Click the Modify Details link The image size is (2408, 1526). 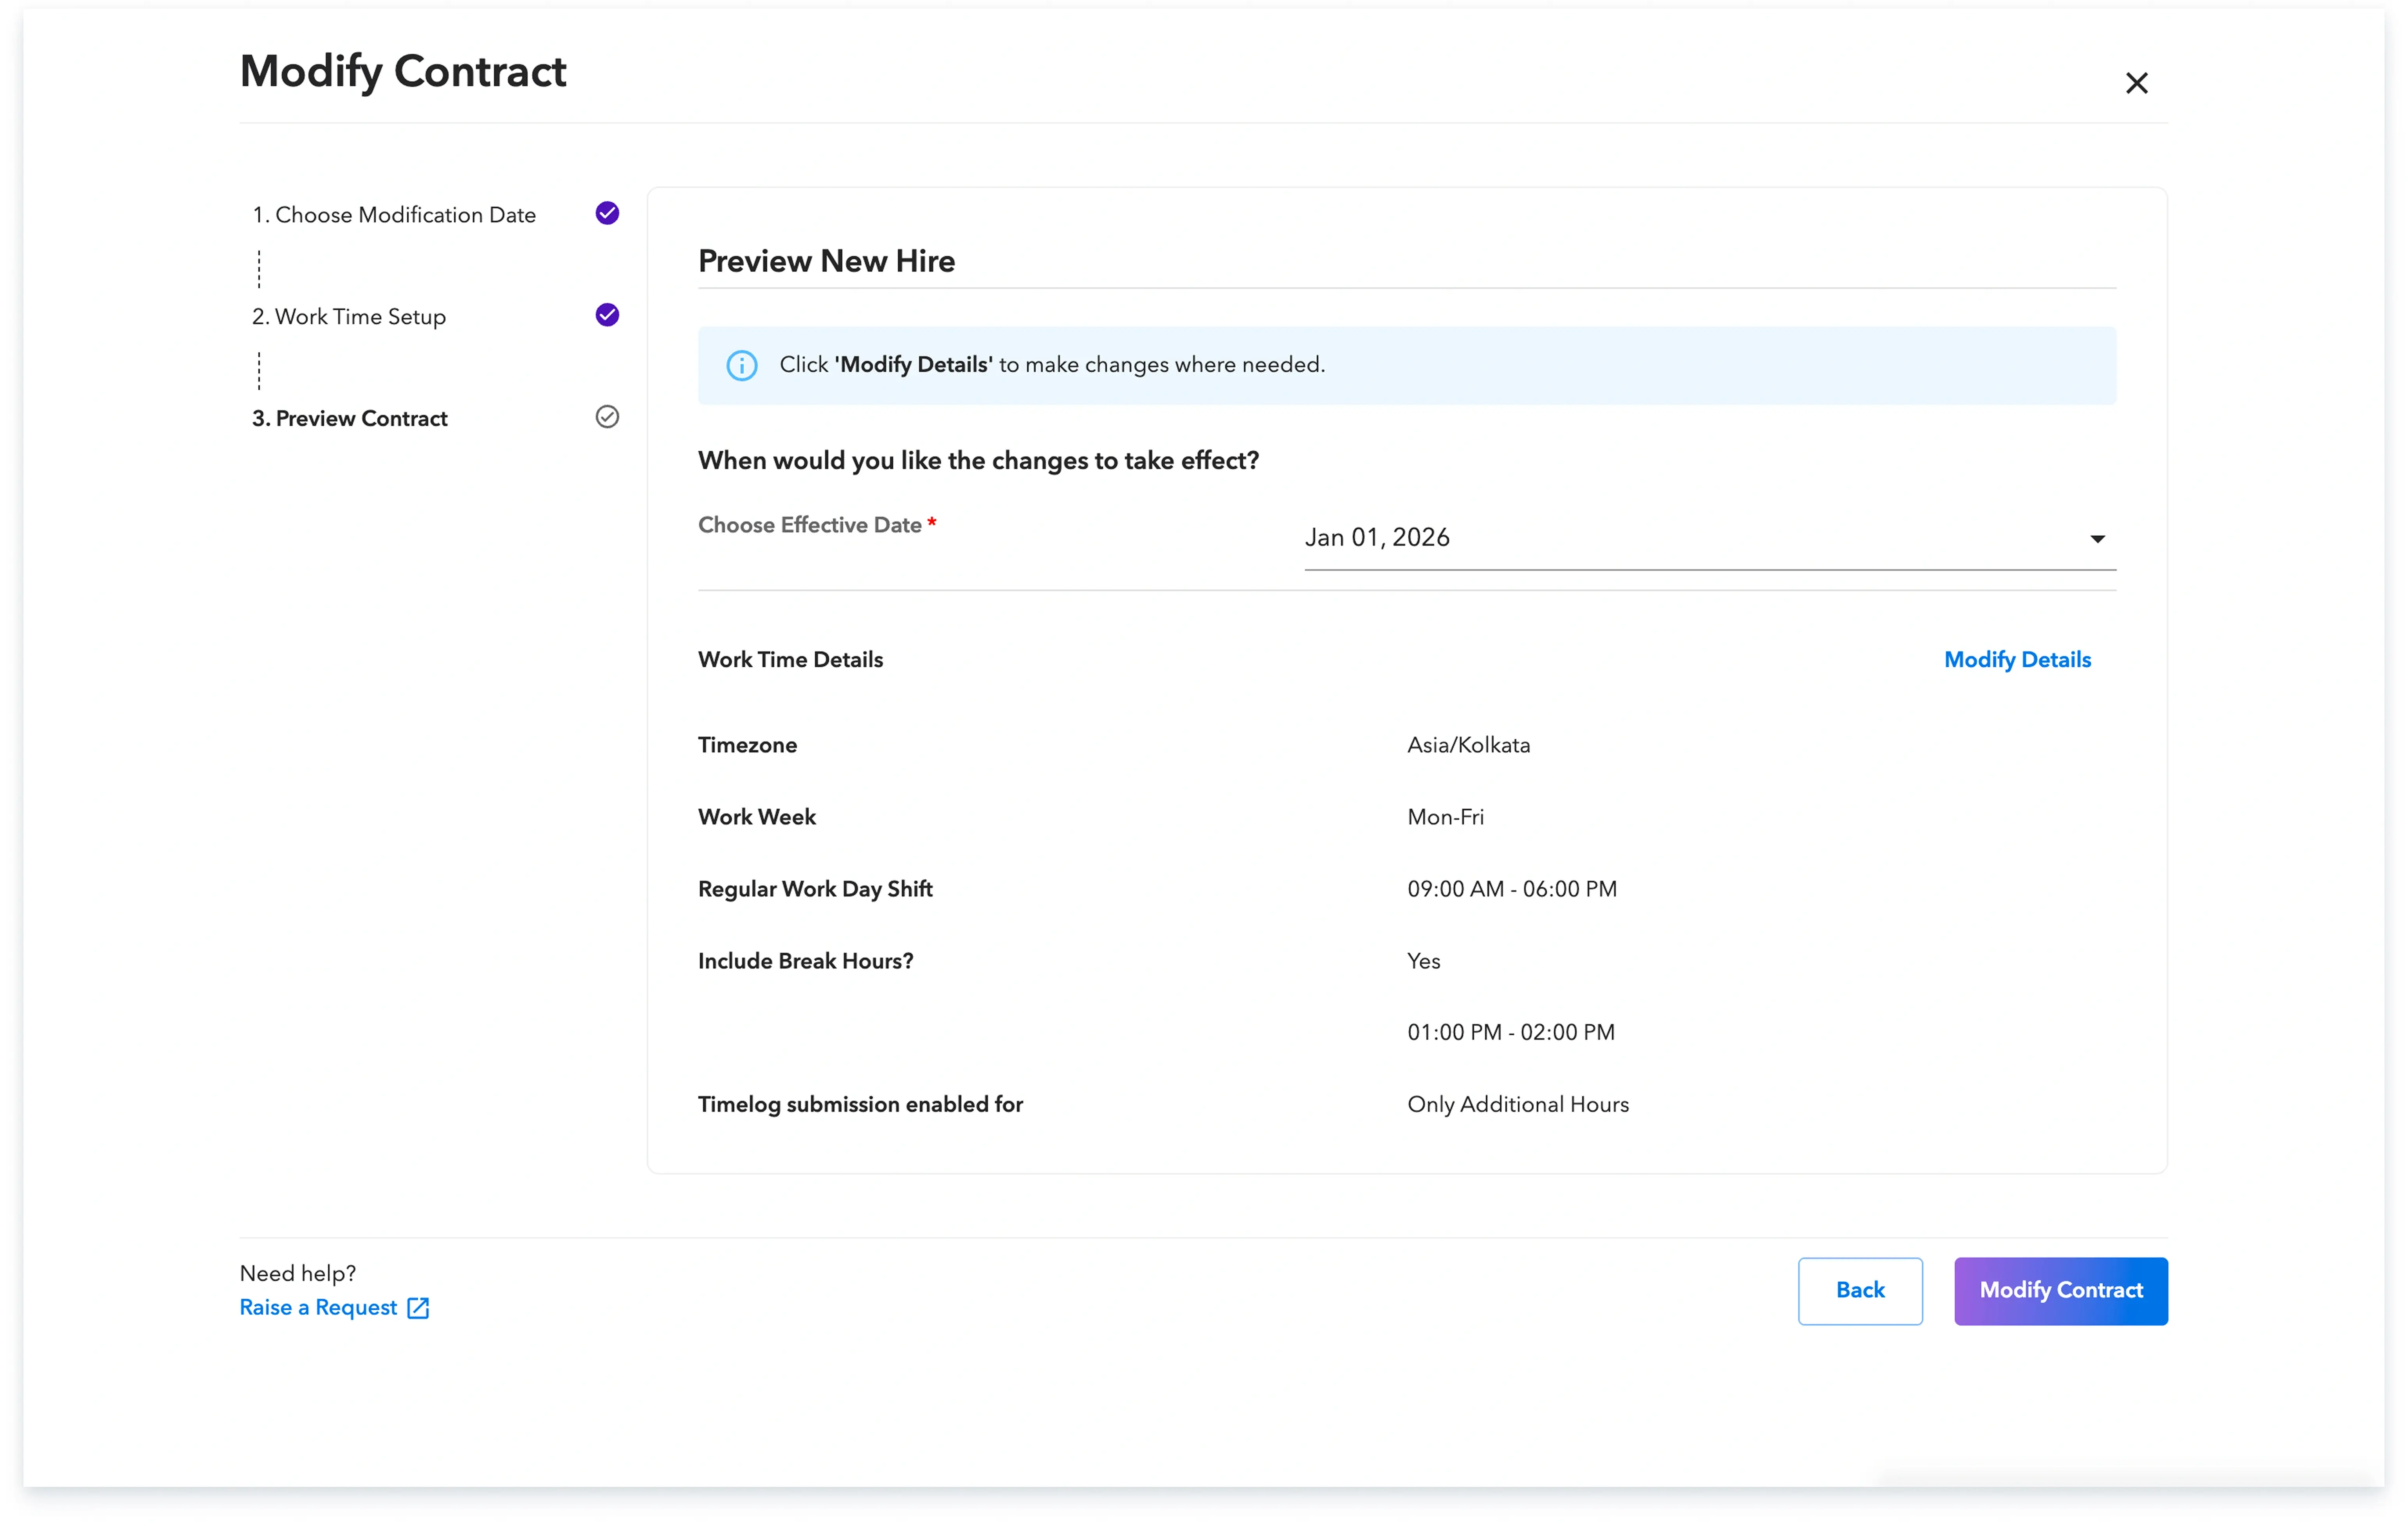(x=2017, y=660)
